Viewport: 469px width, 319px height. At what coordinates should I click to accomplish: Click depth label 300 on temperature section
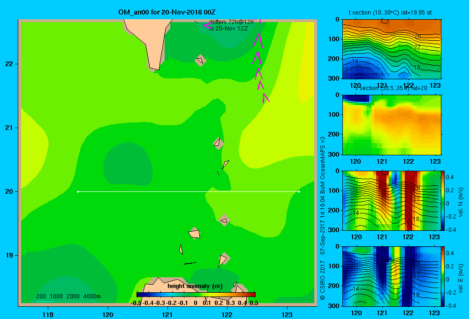click(334, 78)
